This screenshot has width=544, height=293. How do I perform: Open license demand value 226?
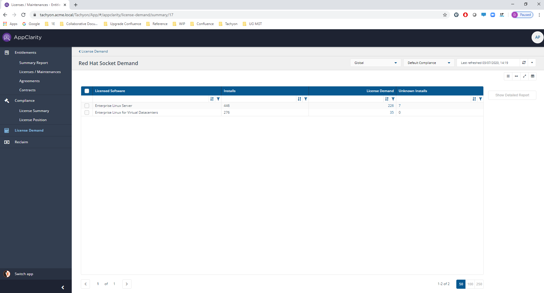(391, 106)
